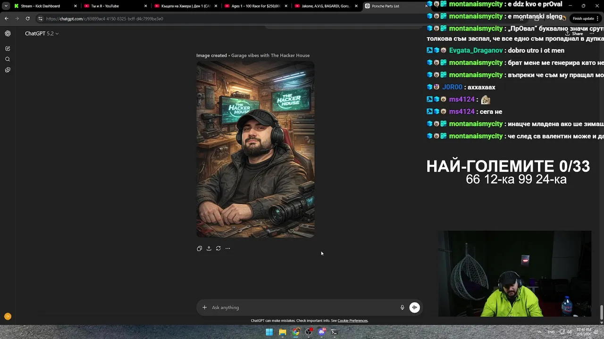Close the Ты и Я YouTube tab
604x339 pixels.
145,6
